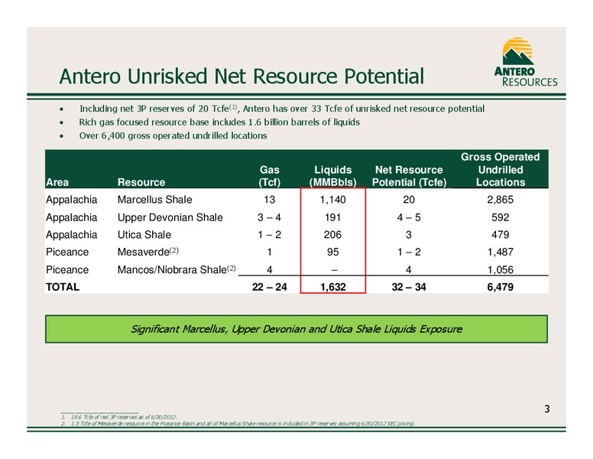
Task: Click the total liquids value 1,632
Action: [333, 287]
